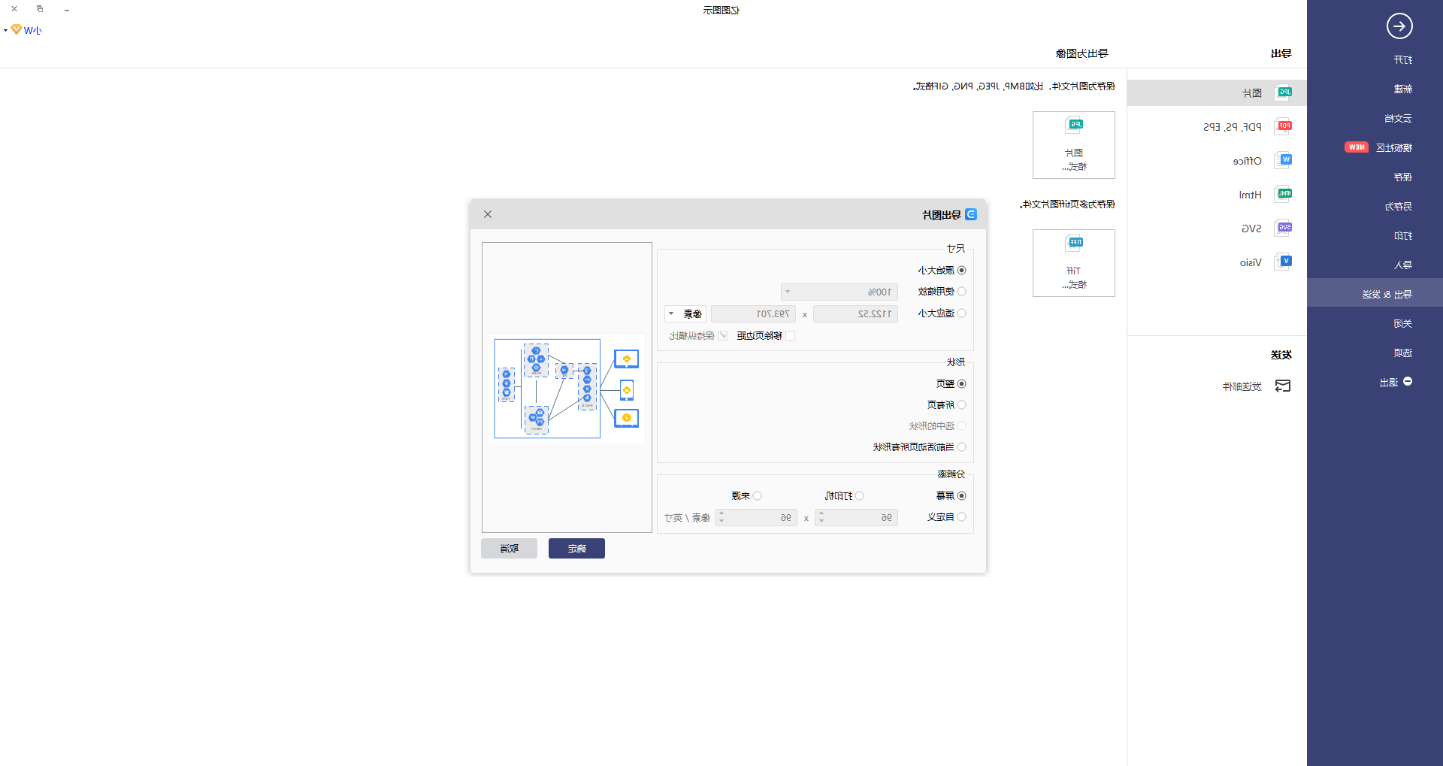Select 使用缩放 radio button
The image size is (1443, 766).
tap(961, 292)
